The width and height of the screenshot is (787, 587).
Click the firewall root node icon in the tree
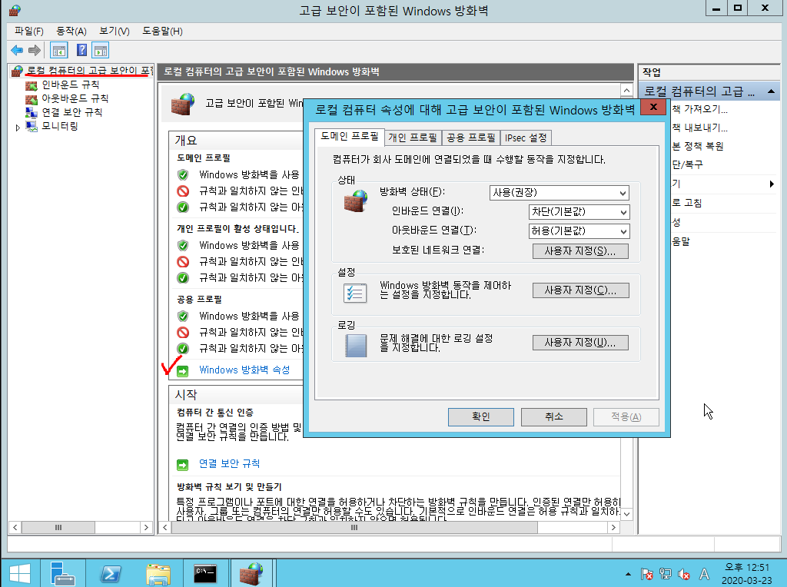pos(17,71)
